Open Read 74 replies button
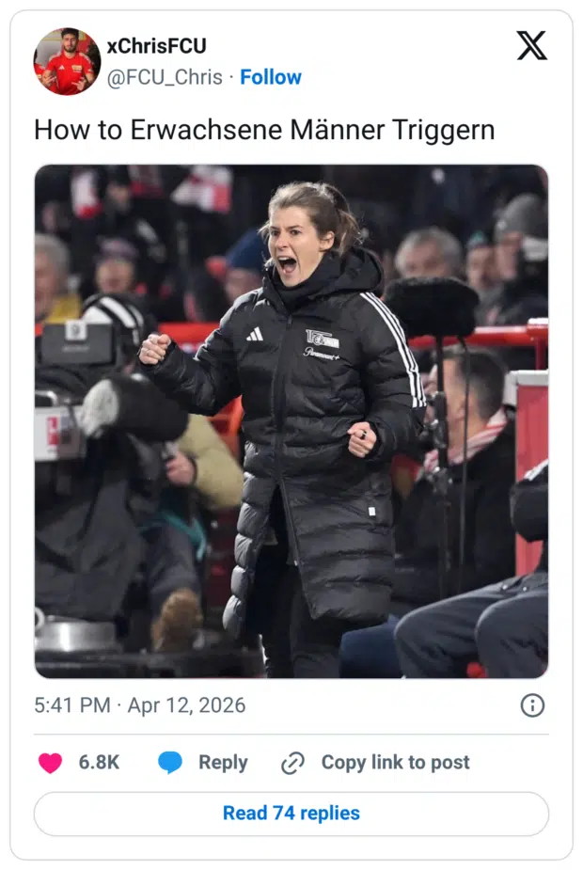 point(291,814)
